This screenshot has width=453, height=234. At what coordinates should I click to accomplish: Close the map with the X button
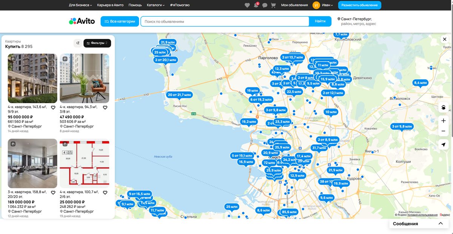click(445, 39)
